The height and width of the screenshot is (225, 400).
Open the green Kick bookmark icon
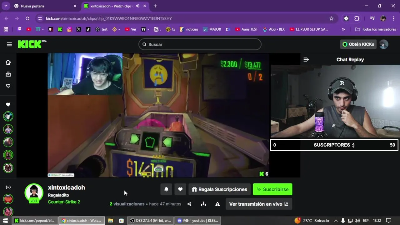(x=60, y=29)
